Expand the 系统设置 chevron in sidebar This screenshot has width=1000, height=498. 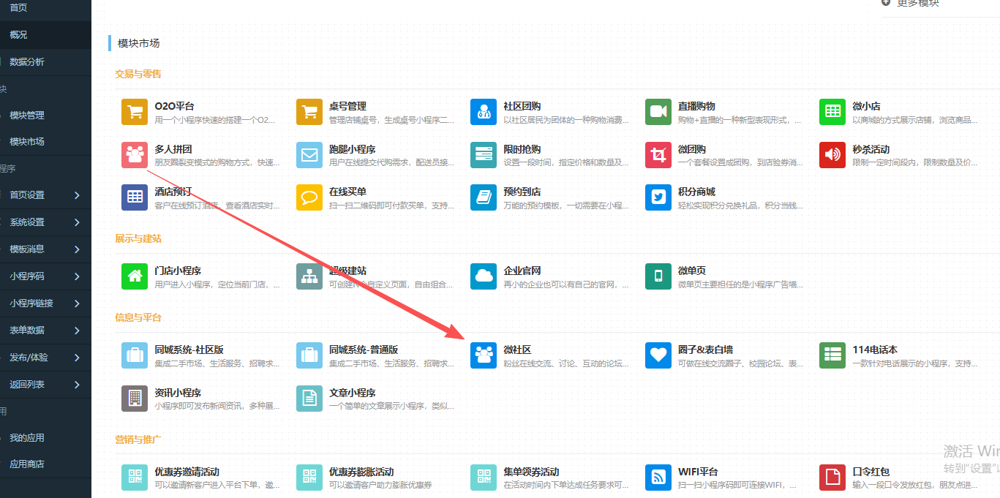pos(76,222)
